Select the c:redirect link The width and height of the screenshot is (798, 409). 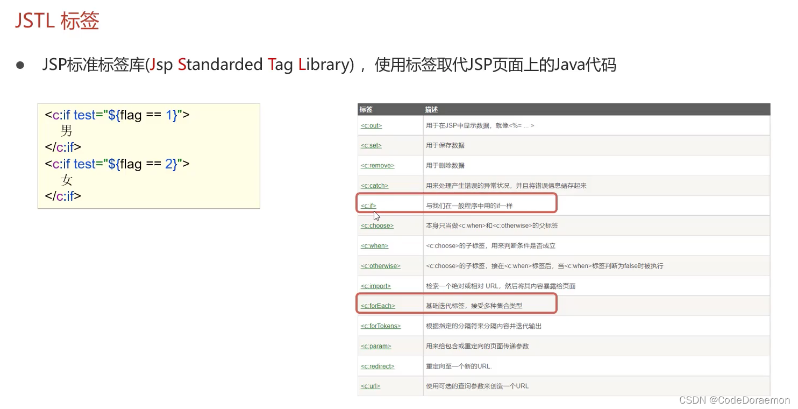point(377,366)
